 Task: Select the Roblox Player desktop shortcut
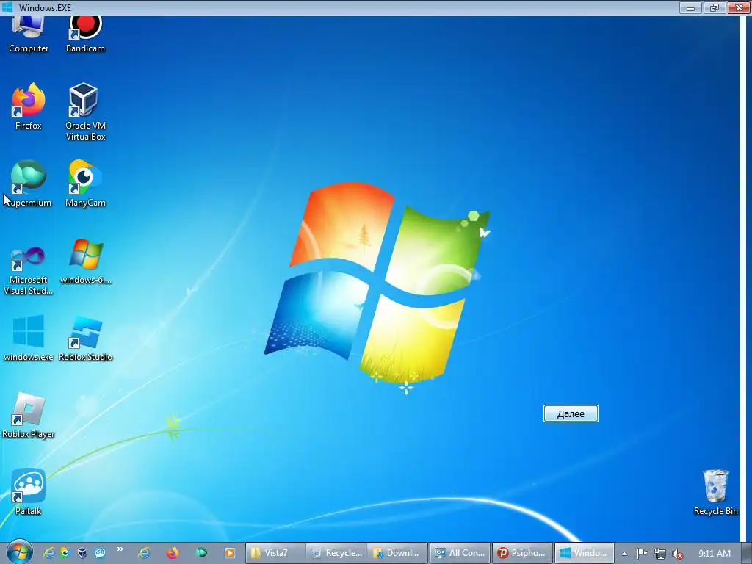coord(29,416)
